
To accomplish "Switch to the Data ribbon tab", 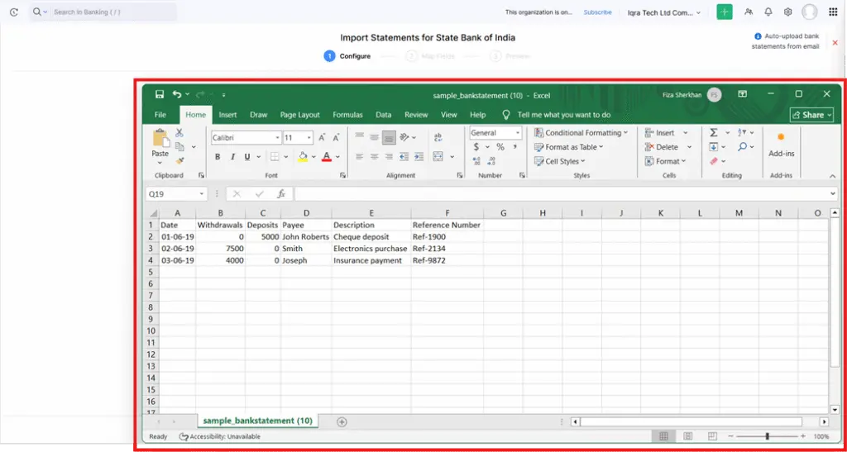I will (384, 115).
